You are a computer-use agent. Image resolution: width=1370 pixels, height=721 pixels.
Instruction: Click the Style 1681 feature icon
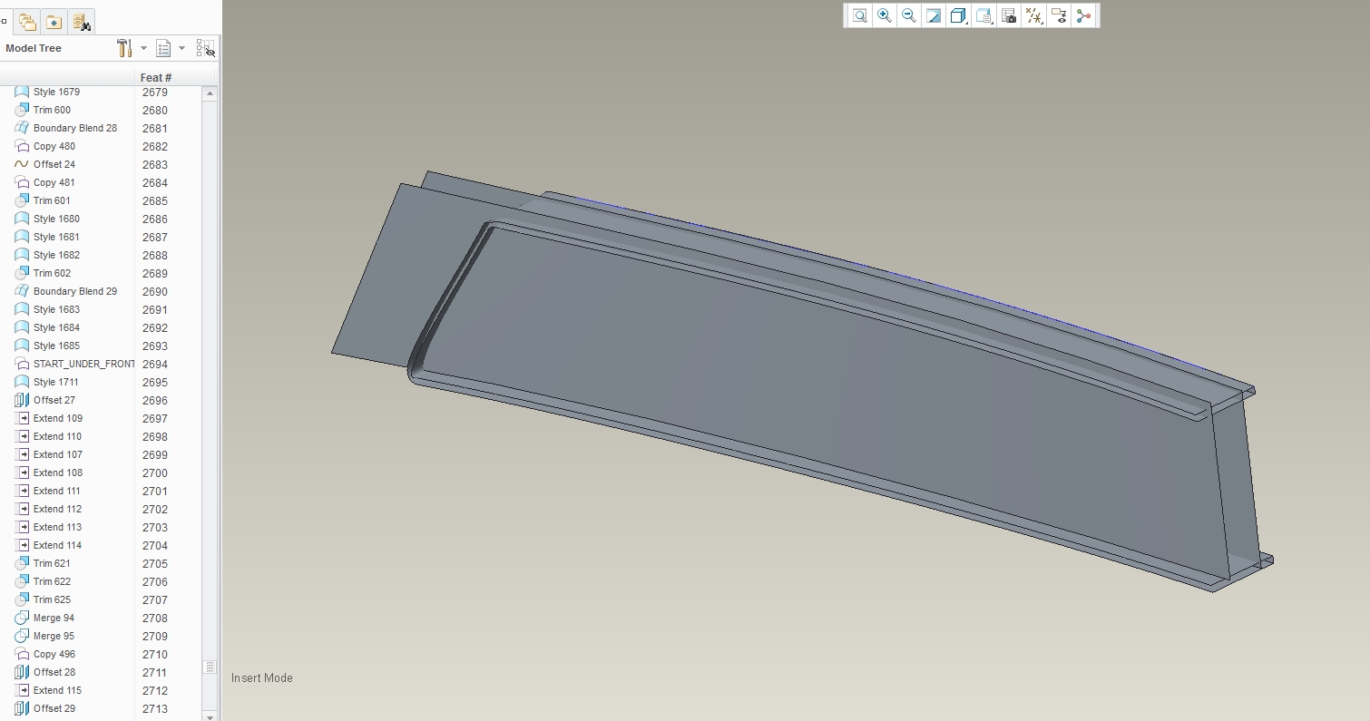click(22, 237)
